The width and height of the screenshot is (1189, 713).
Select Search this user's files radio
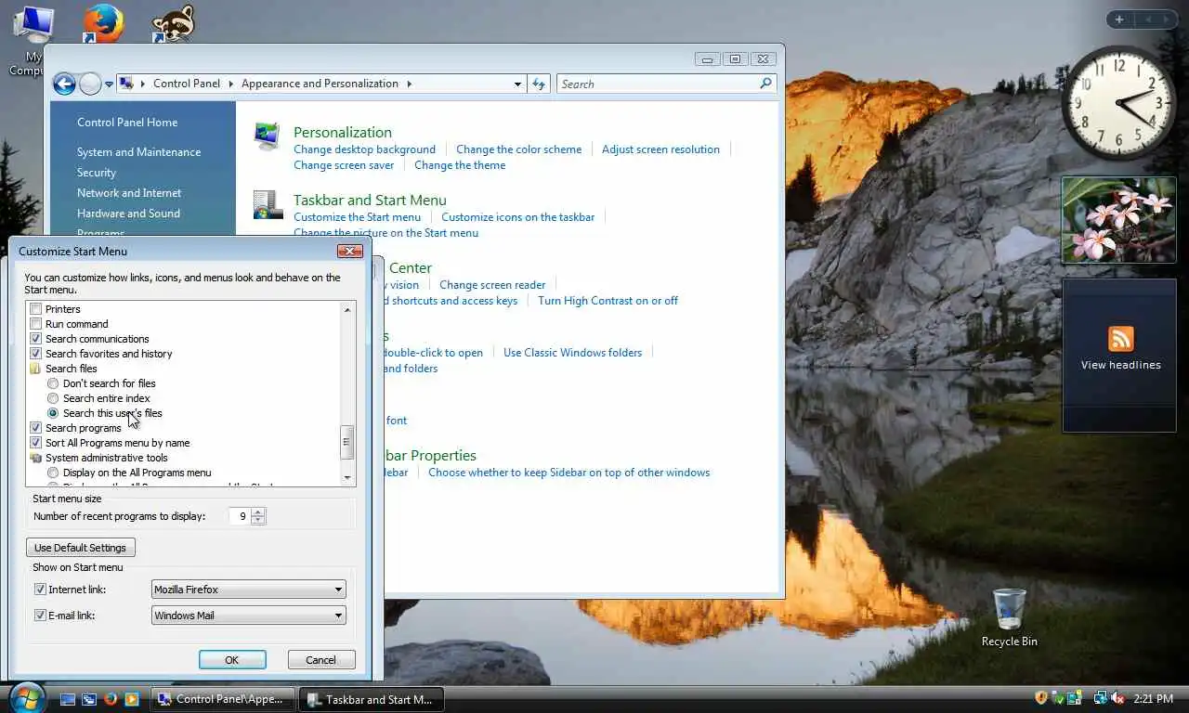pyautogui.click(x=53, y=413)
